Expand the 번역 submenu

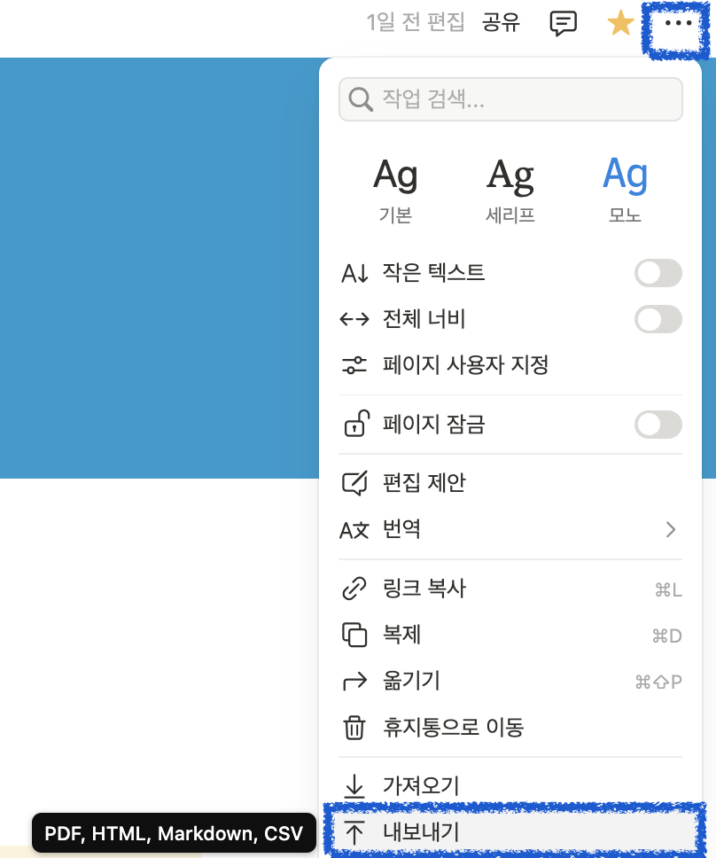[671, 528]
